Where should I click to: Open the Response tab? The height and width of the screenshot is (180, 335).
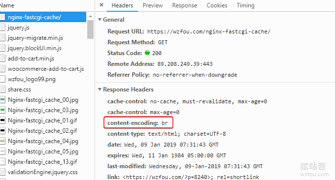(x=185, y=5)
